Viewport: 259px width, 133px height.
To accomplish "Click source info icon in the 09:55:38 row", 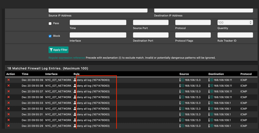I will (180, 86).
